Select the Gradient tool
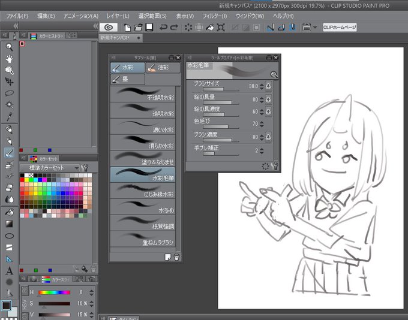The width and height of the screenshot is (408, 320). (10, 224)
